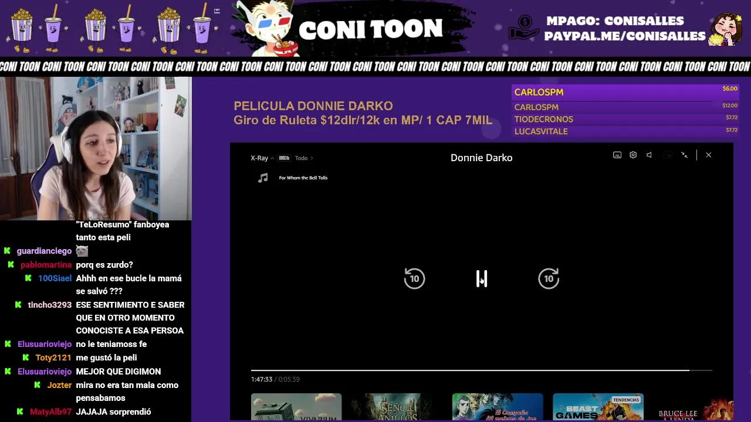
Task: Click 'PELICULA DONNIE DARKO' heading
Action: tap(313, 106)
